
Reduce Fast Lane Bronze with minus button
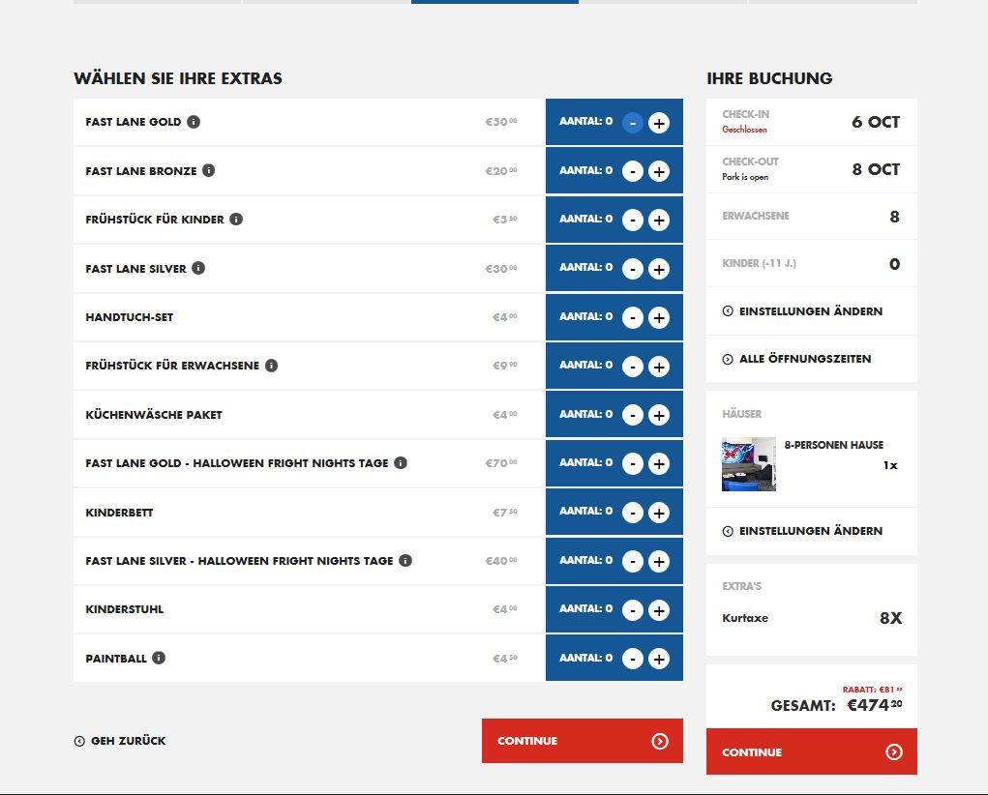[633, 171]
